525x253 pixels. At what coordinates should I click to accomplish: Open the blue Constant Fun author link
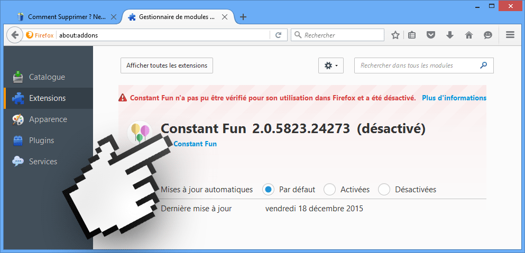195,144
